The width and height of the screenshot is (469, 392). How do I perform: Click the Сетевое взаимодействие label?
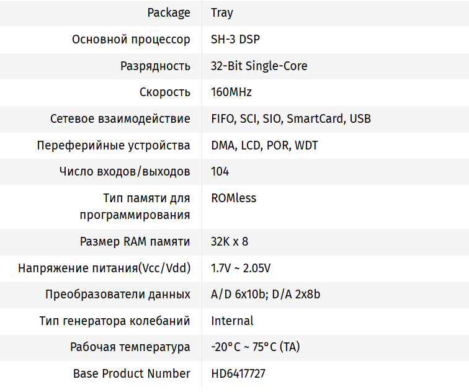coord(120,118)
